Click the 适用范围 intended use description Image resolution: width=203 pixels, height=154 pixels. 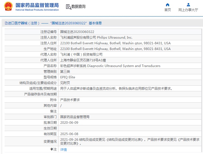[x=116, y=89]
